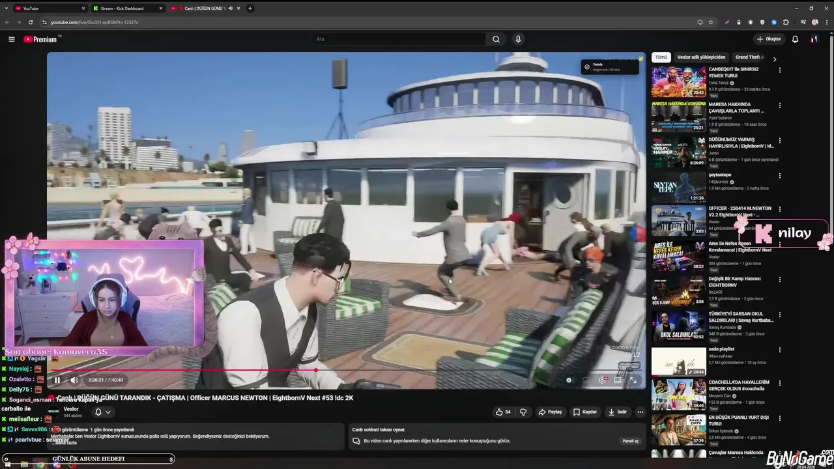Go to YouTube Premium home logo
Image resolution: width=834 pixels, height=469 pixels.
[x=41, y=39]
